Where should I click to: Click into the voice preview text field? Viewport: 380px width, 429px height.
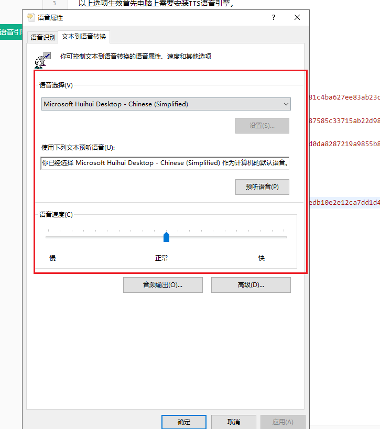(166, 163)
